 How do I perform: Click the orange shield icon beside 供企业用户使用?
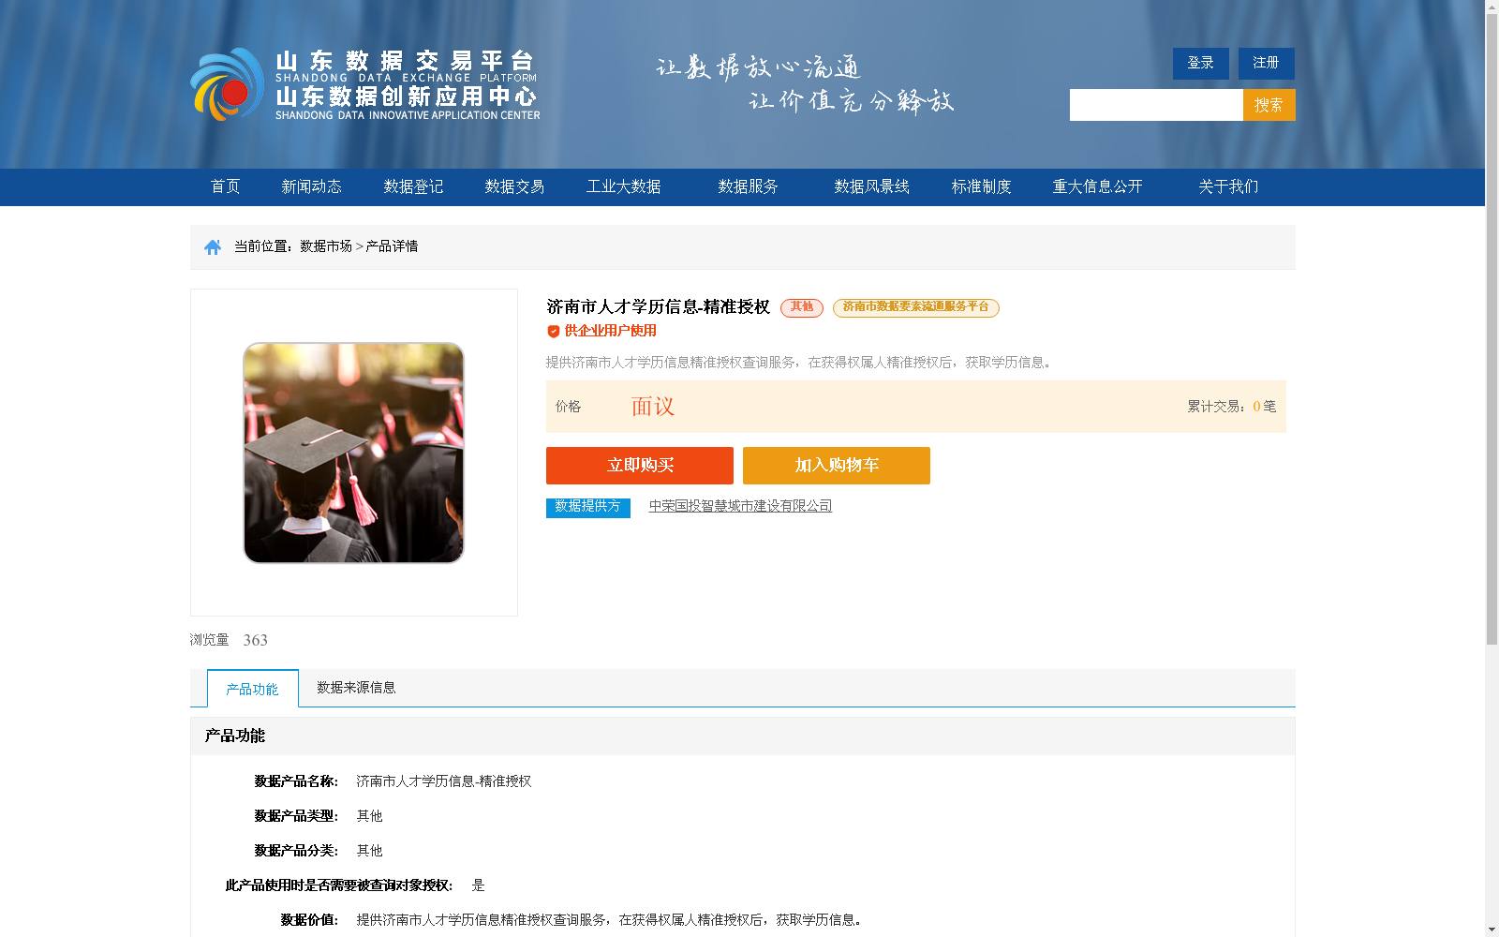554,331
